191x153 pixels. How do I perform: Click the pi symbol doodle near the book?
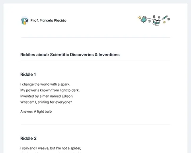(x=150, y=21)
